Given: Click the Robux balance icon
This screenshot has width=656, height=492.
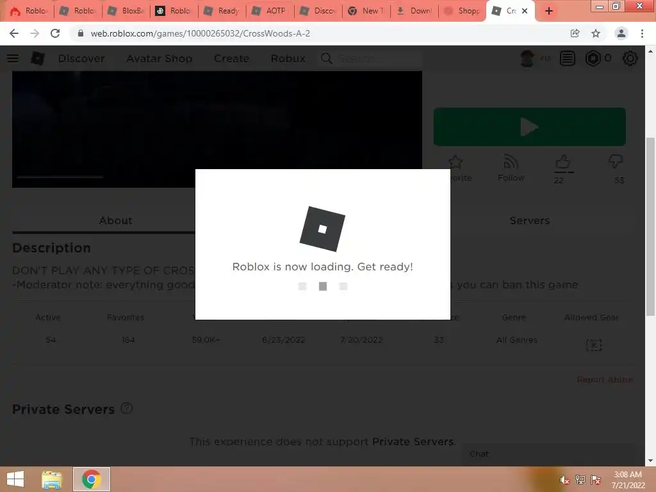Looking at the screenshot, I should pos(593,58).
